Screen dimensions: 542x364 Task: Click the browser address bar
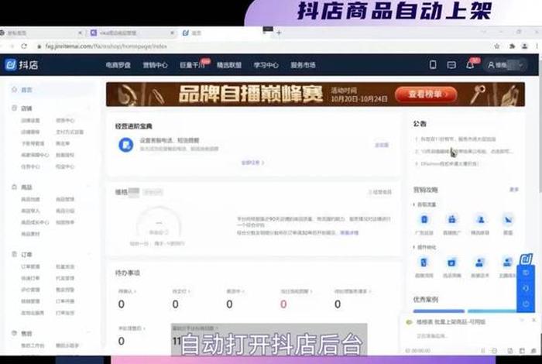pos(262,46)
